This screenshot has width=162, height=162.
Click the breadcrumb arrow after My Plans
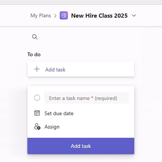55,16
